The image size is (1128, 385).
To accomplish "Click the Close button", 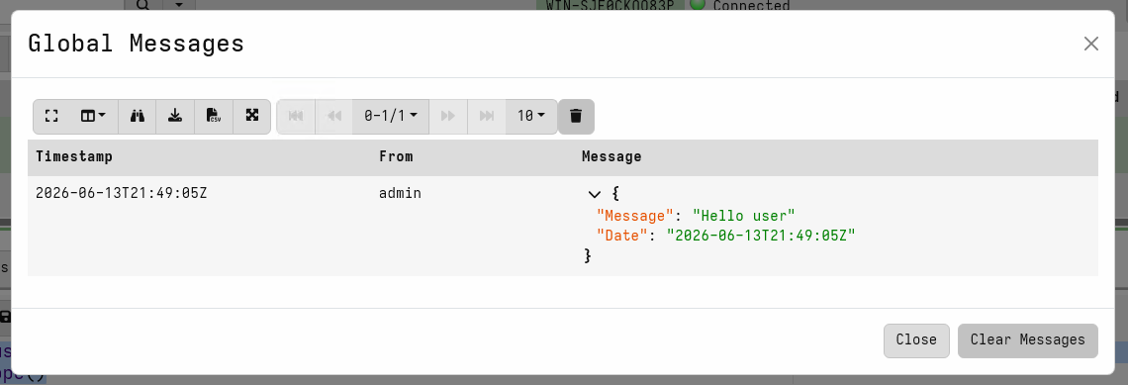I will tap(916, 340).
